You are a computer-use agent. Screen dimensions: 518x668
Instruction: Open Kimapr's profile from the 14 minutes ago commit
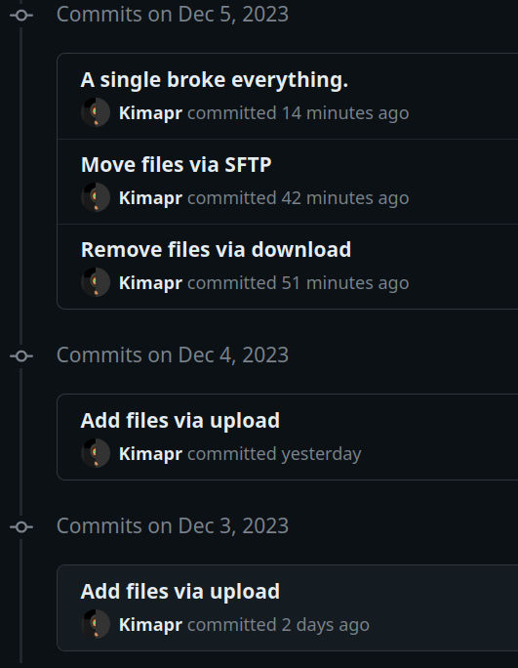[x=150, y=113]
